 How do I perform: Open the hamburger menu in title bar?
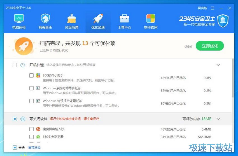click(x=213, y=8)
